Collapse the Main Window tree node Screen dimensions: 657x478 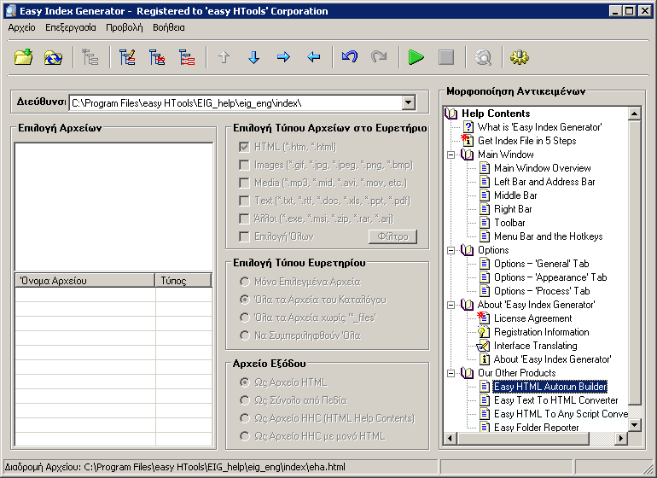(451, 154)
